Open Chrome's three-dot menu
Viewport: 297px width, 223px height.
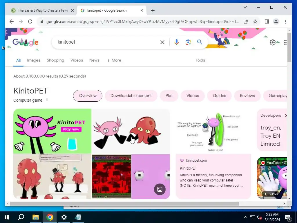[285, 21]
